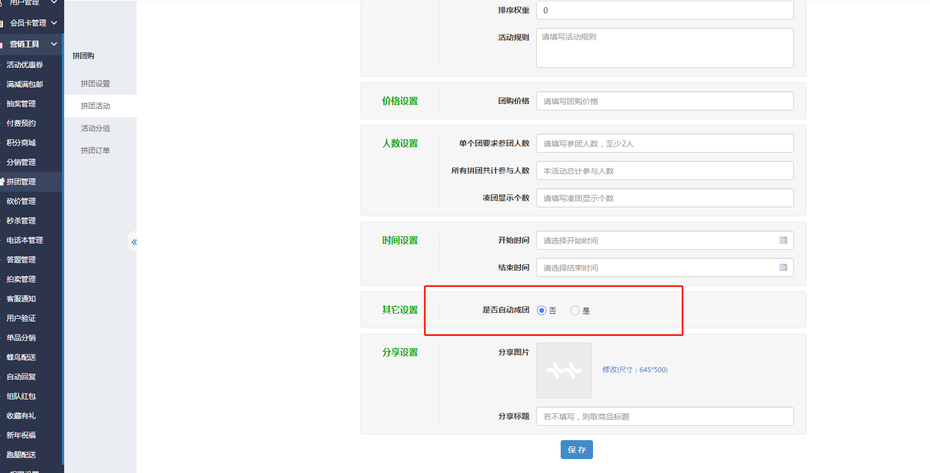Focus the 团购价格 input field
This screenshot has width=930, height=473.
click(x=664, y=101)
